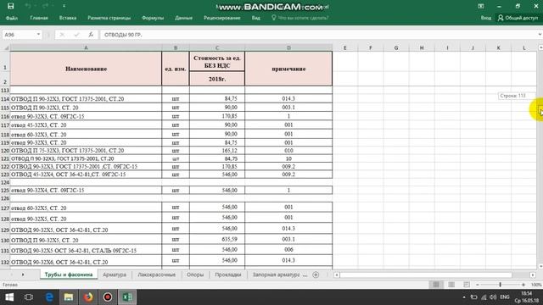Open Customize Quick Access Toolbar arrow
This screenshot has width=543, height=305.
coord(64,6)
